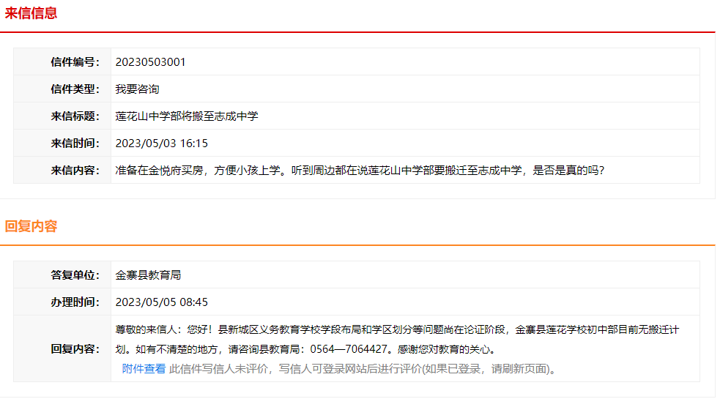Select the 回复内容 orange section heading
This screenshot has width=720, height=418.
31,226
